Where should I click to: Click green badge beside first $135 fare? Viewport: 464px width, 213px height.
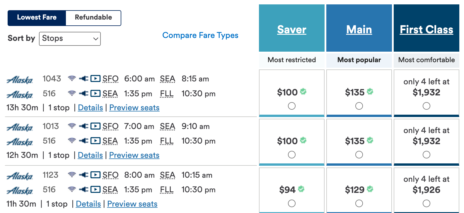(x=370, y=92)
